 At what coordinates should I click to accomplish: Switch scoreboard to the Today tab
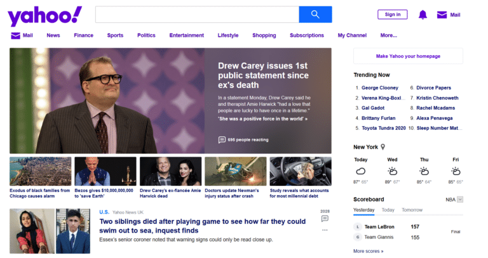(388, 210)
